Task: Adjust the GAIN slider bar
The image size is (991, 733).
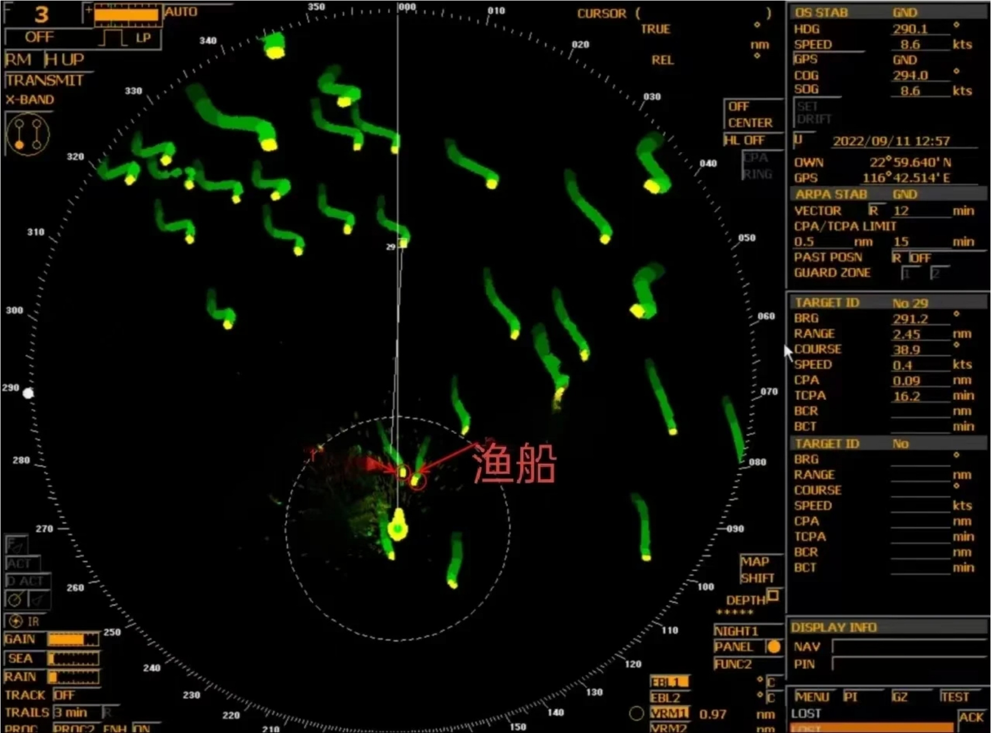Action: pos(73,639)
